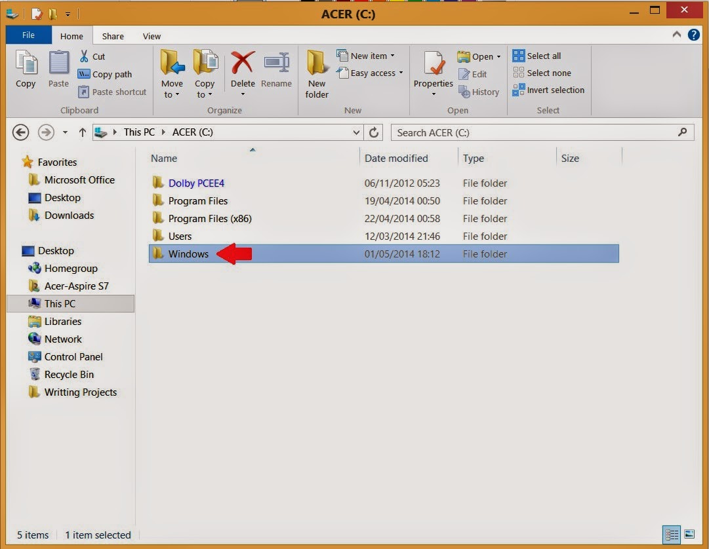Switch to the View ribbon tab
Viewport: 709px width, 549px height.
(152, 36)
